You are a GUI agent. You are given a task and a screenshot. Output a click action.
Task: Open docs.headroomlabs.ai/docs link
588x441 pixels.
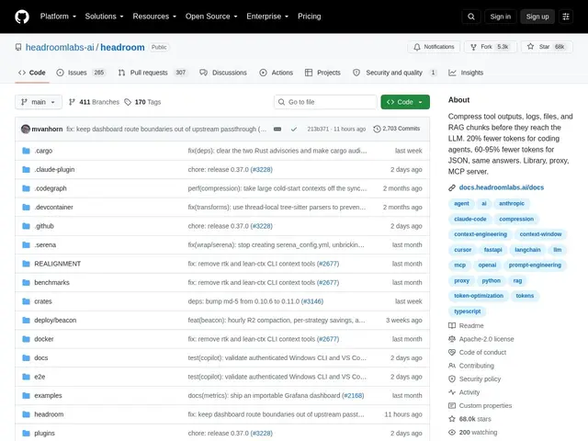click(502, 187)
